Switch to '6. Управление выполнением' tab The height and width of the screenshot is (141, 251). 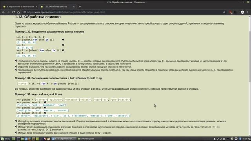20,7
